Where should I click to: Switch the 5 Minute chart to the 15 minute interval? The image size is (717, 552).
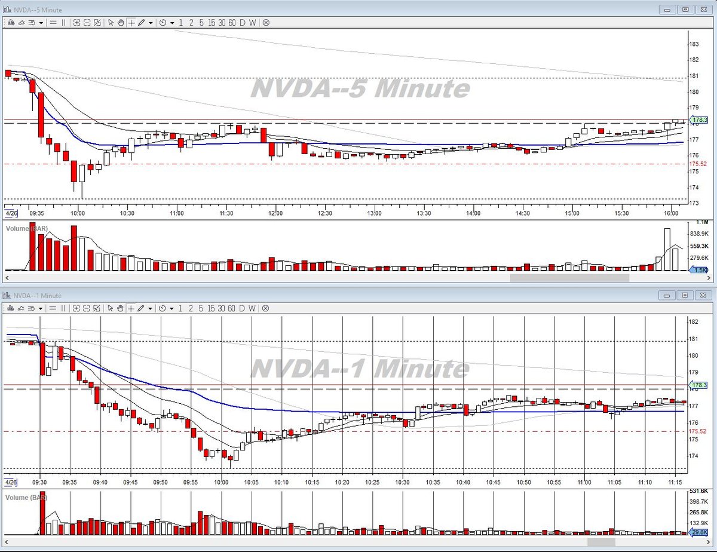212,22
